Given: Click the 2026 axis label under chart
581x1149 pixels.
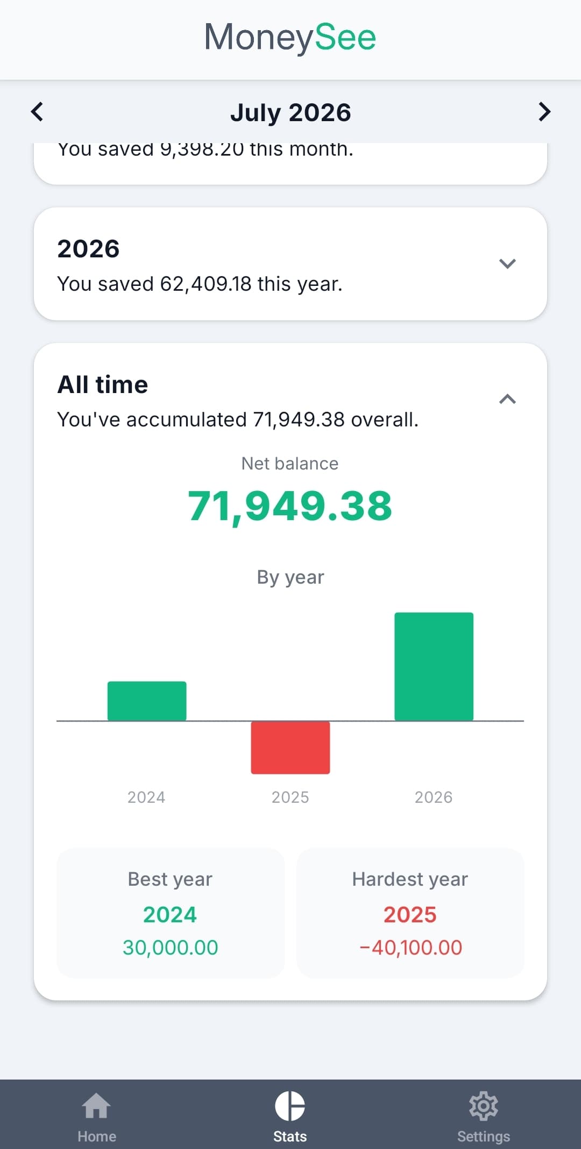Looking at the screenshot, I should click(x=434, y=797).
